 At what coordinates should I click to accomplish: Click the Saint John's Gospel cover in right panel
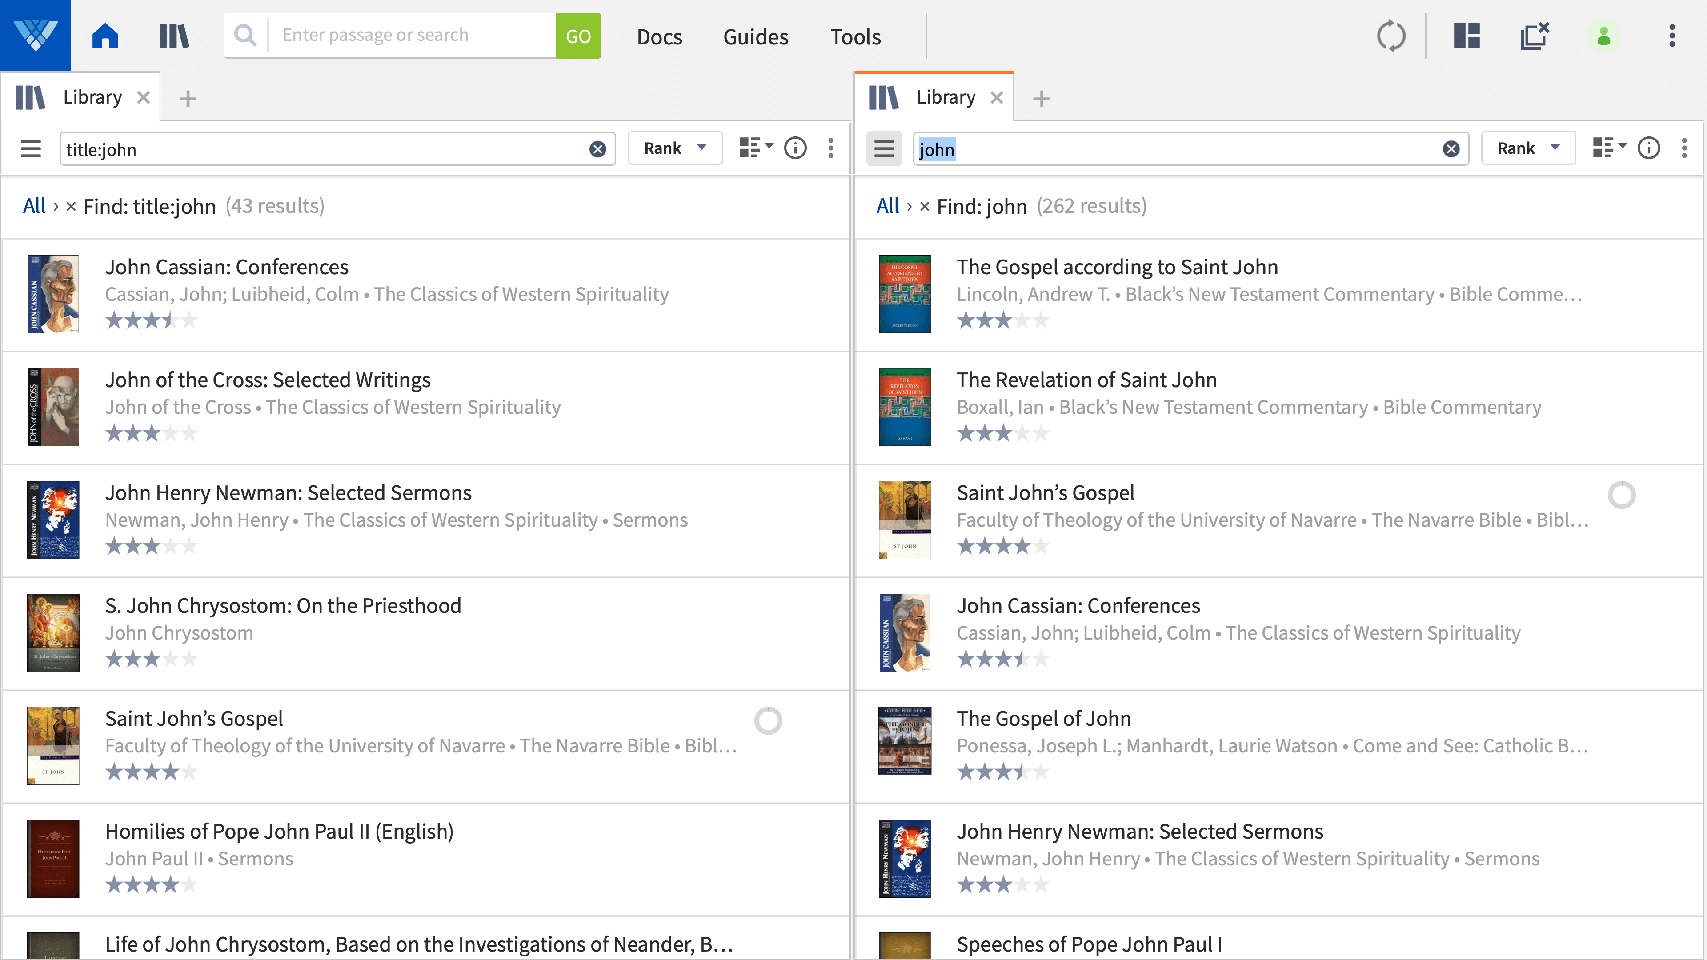coord(905,520)
